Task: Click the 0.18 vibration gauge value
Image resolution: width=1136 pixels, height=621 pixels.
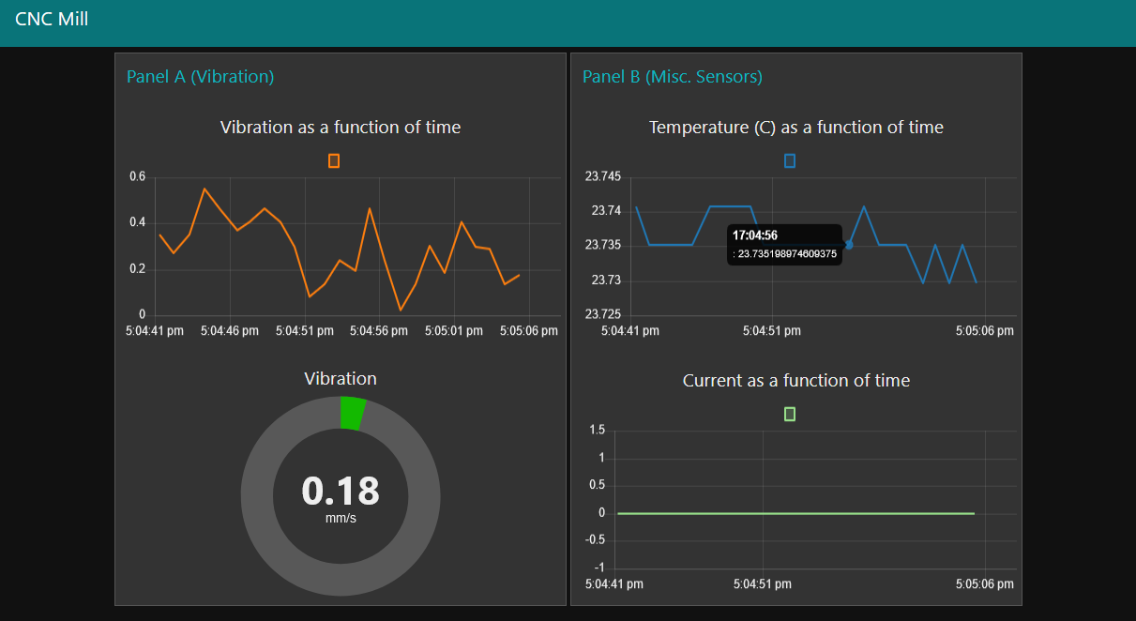Action: click(341, 491)
